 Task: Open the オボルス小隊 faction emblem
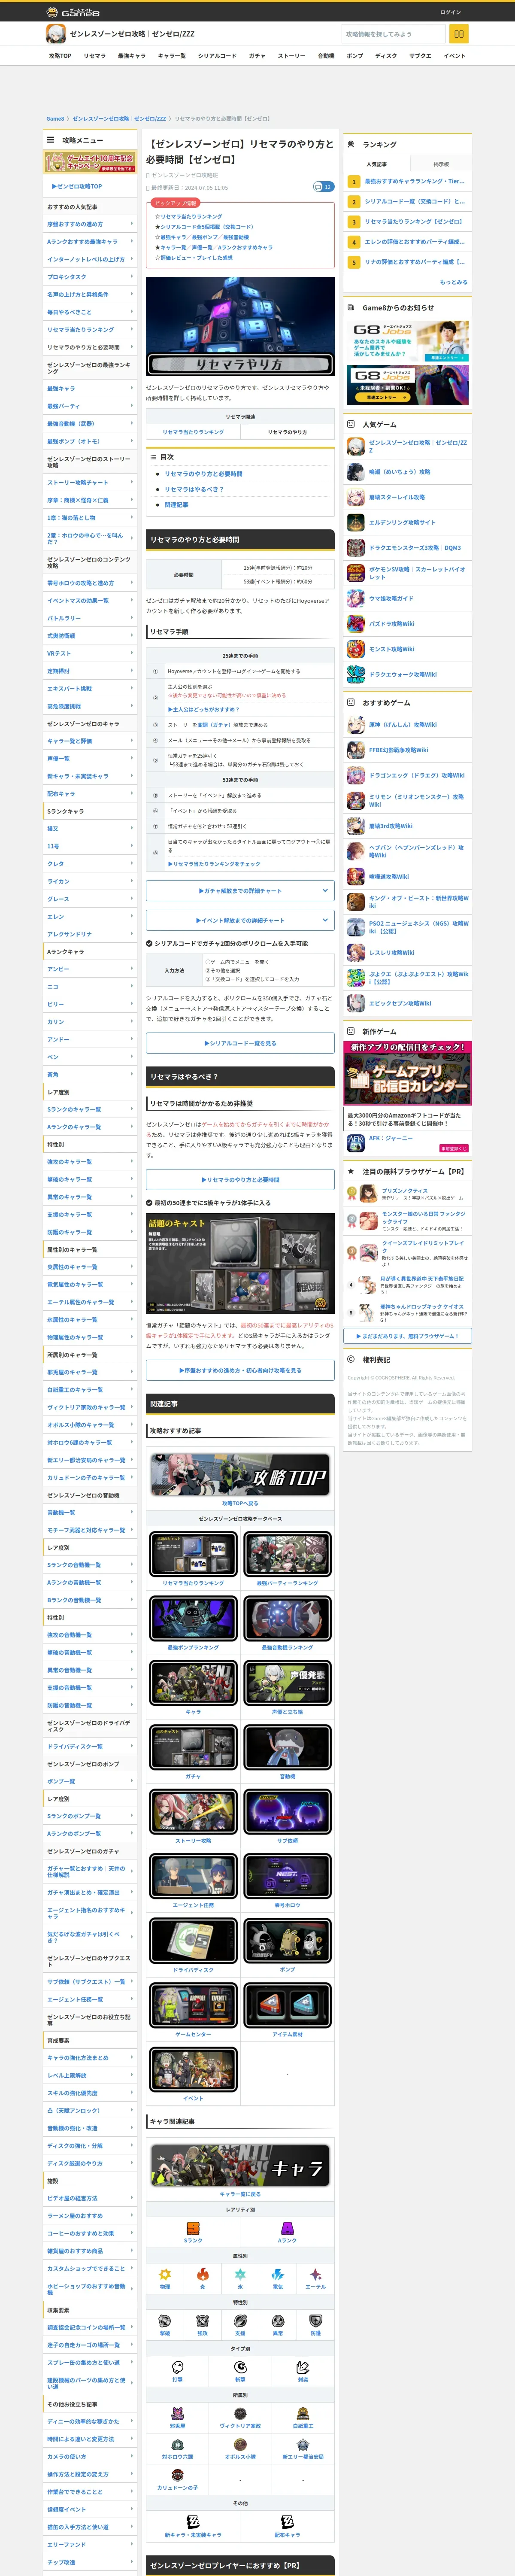pos(240,2444)
